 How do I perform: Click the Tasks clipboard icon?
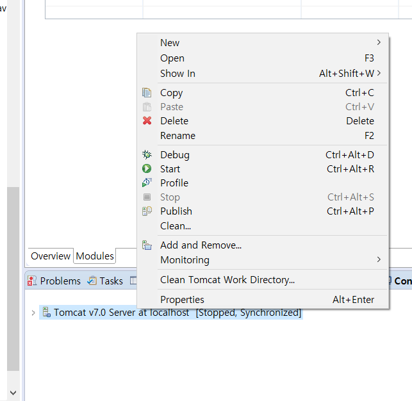tap(92, 281)
